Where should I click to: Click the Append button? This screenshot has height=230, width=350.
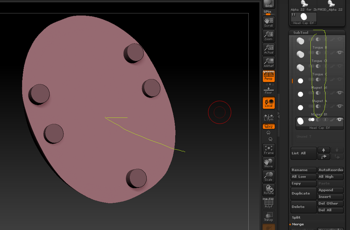(330, 190)
